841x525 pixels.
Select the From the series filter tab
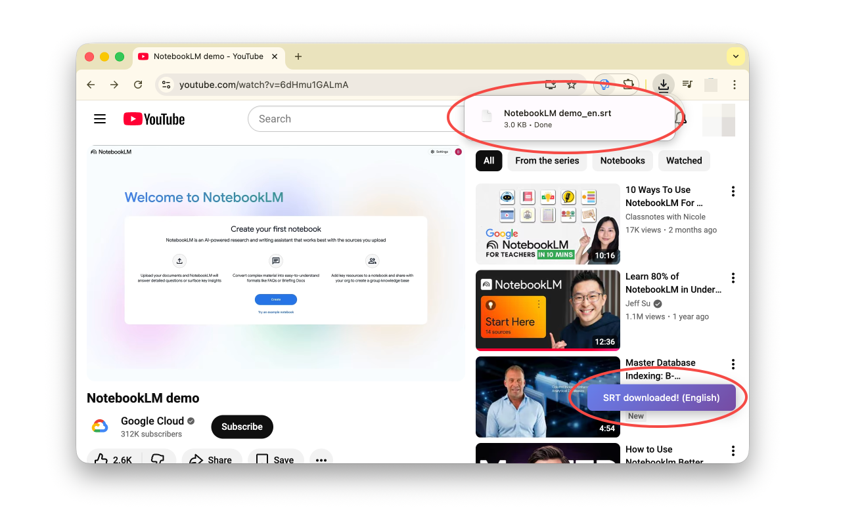coord(547,160)
